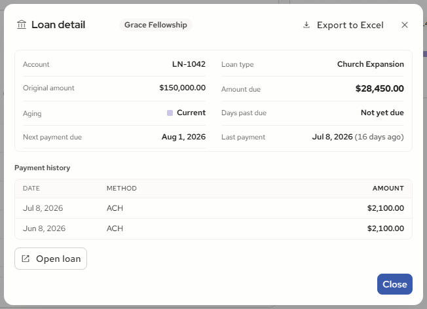Click ACH method in the Jul 8 row
The image size is (427, 309).
point(115,208)
